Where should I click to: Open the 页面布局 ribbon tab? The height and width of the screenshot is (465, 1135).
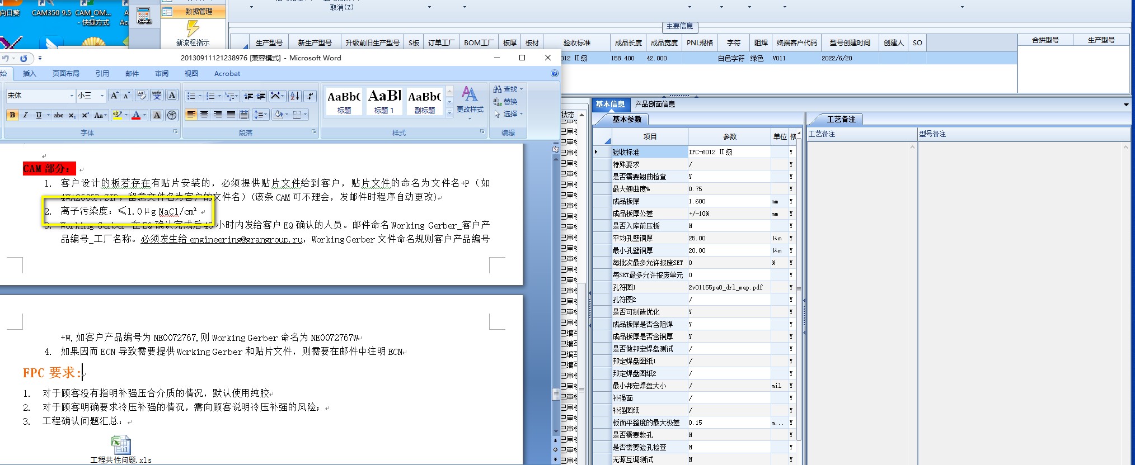point(66,73)
